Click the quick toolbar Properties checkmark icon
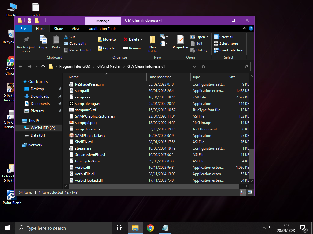This screenshot has height=234, width=313. [x=30, y=20]
